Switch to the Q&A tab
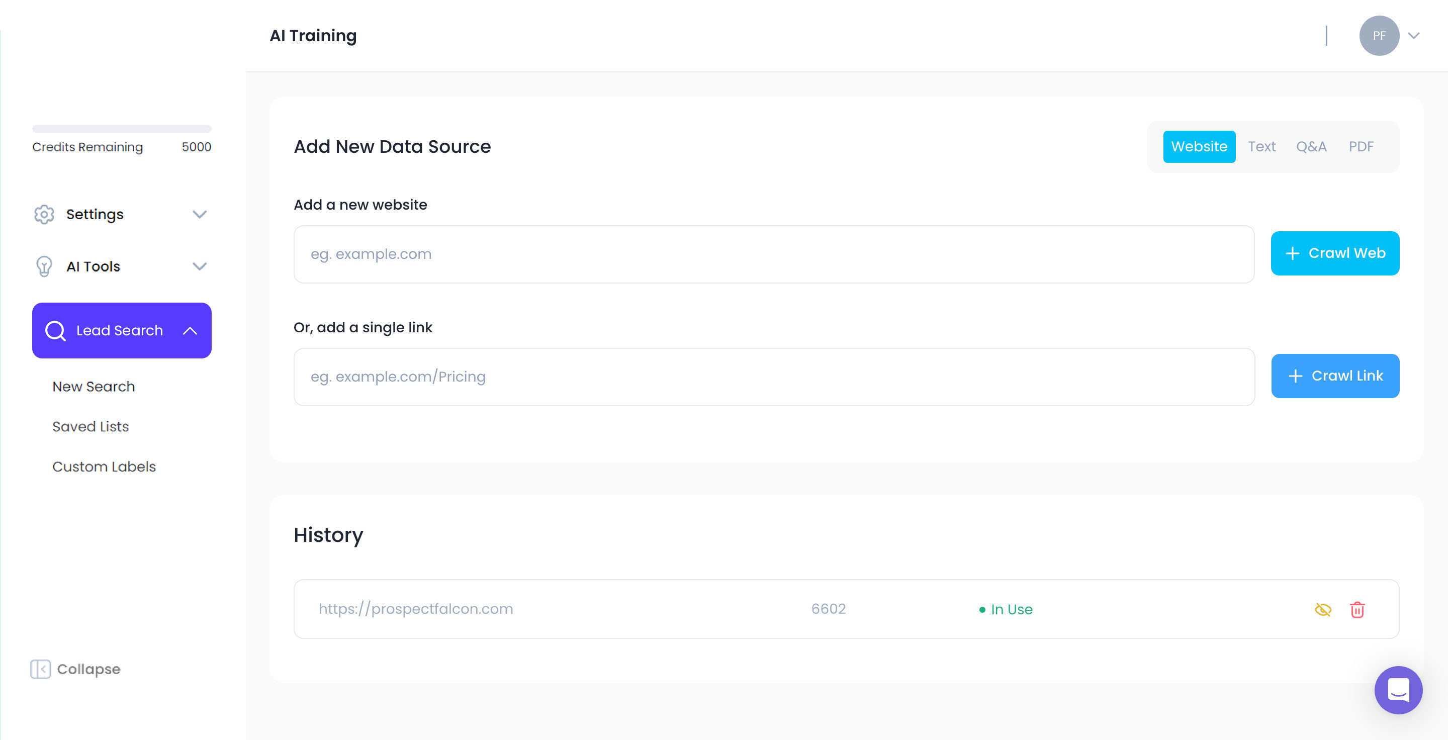Screen dimensions: 1448x740 click(x=1311, y=147)
